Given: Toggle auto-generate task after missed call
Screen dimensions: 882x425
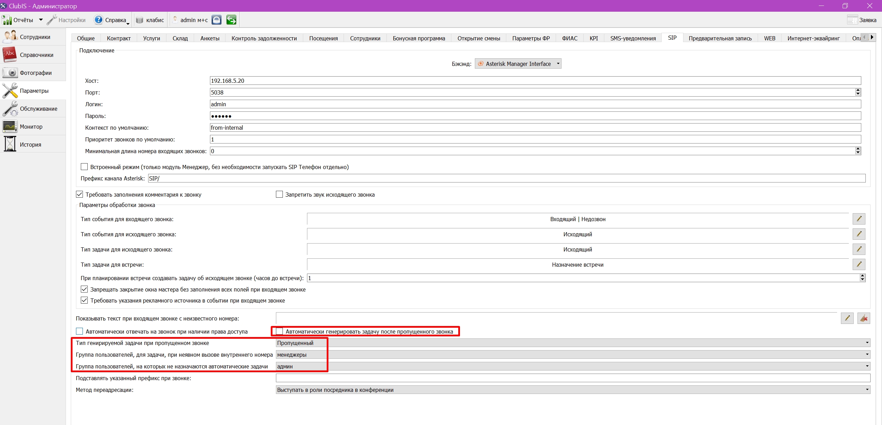Looking at the screenshot, I should pos(279,332).
